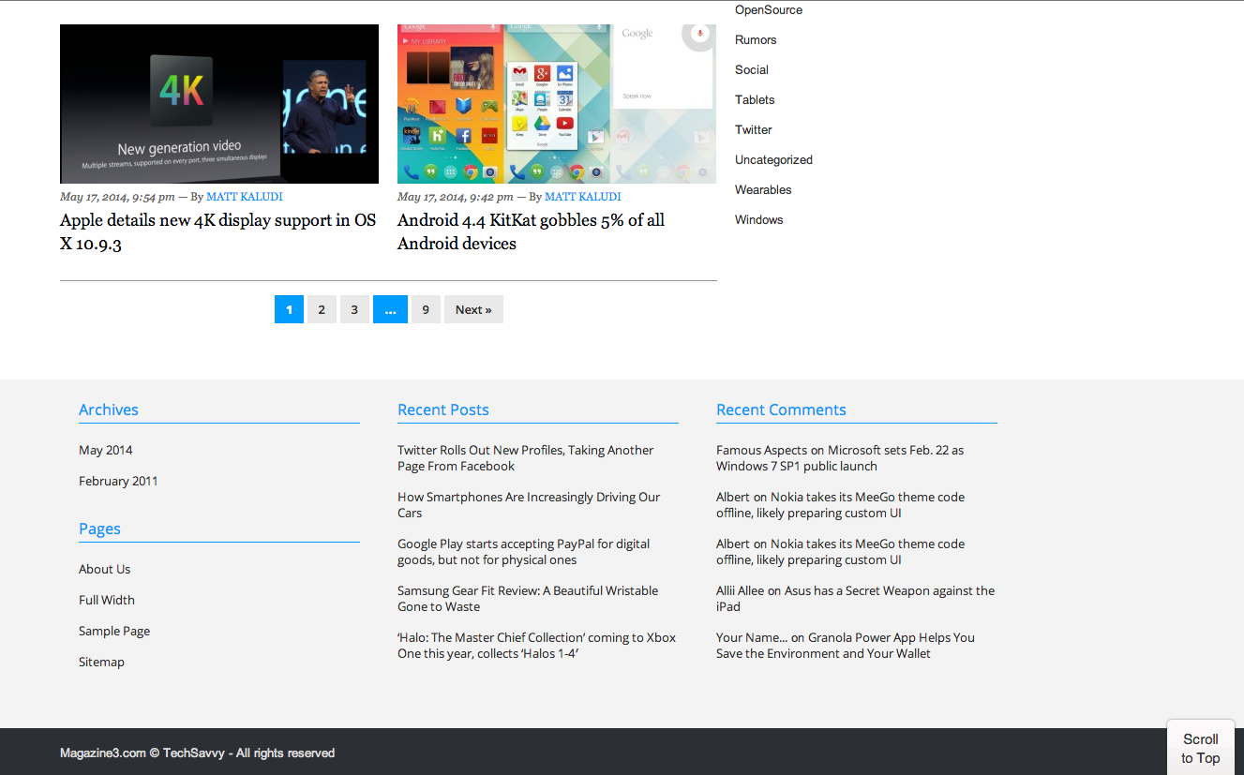
Task: Go to page 3 of the article list
Action: click(x=354, y=309)
